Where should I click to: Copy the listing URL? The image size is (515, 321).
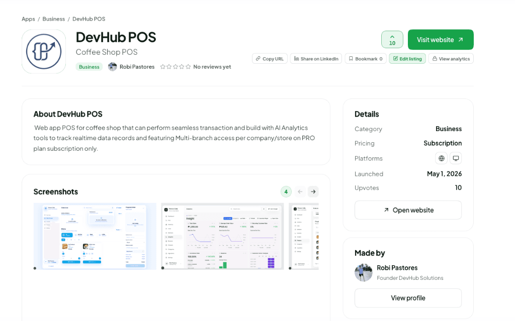pos(270,59)
